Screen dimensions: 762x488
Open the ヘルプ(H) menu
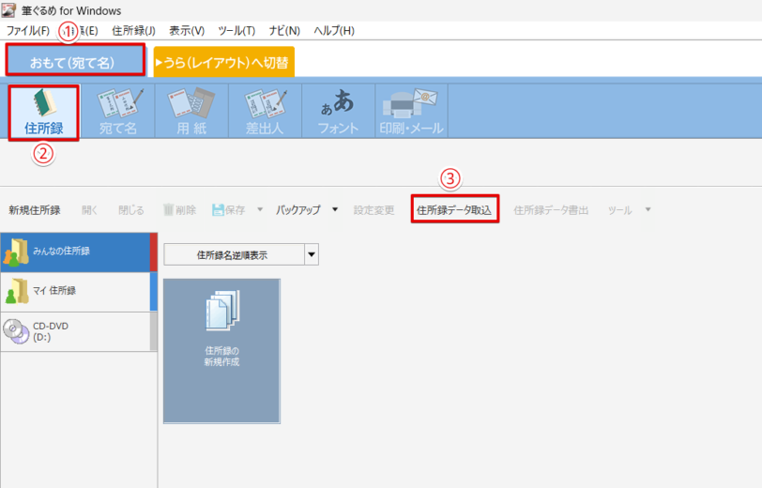coord(334,31)
